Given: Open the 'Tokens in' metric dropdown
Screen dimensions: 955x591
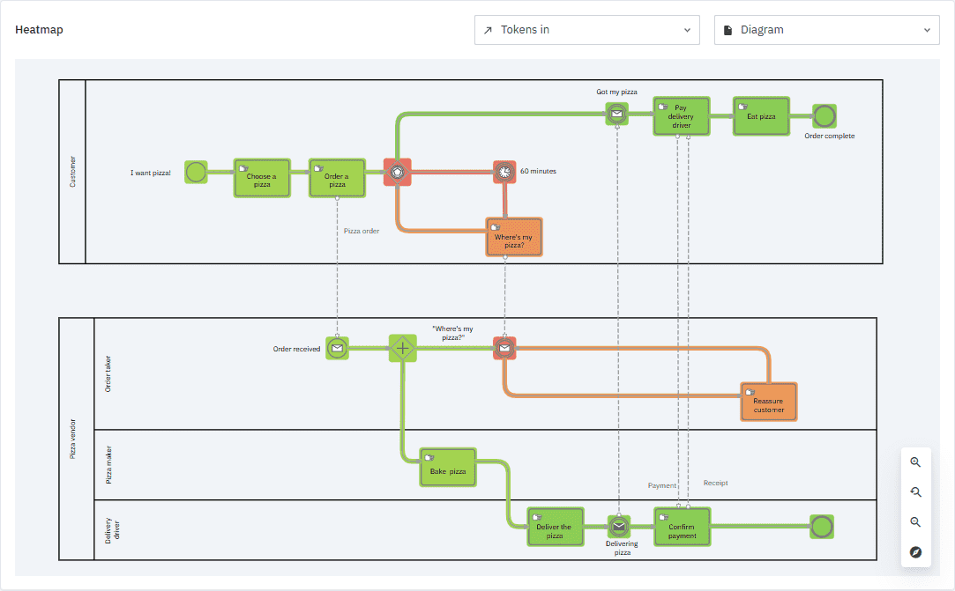Looking at the screenshot, I should pyautogui.click(x=586, y=30).
